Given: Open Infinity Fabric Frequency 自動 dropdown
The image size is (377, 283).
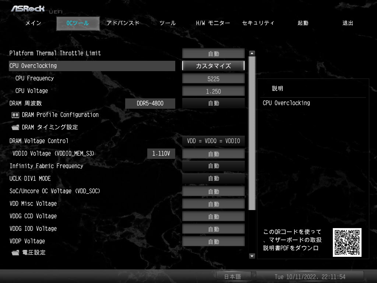Looking at the screenshot, I should coord(214,166).
